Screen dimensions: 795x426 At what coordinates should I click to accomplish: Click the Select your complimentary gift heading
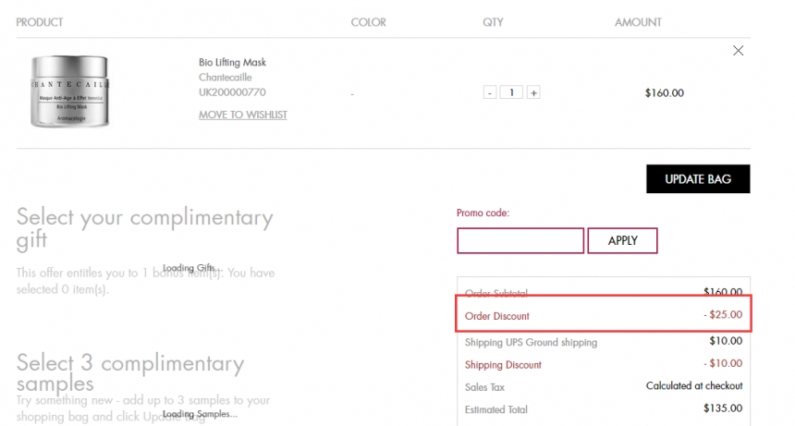coord(144,229)
